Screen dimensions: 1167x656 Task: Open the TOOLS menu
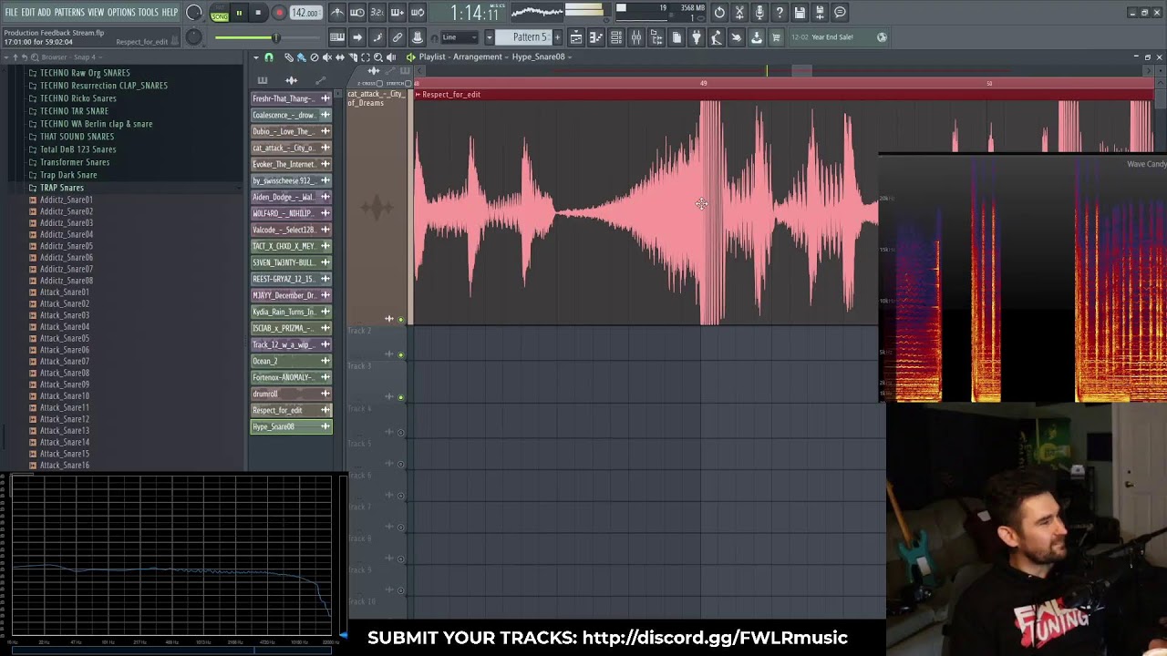148,12
